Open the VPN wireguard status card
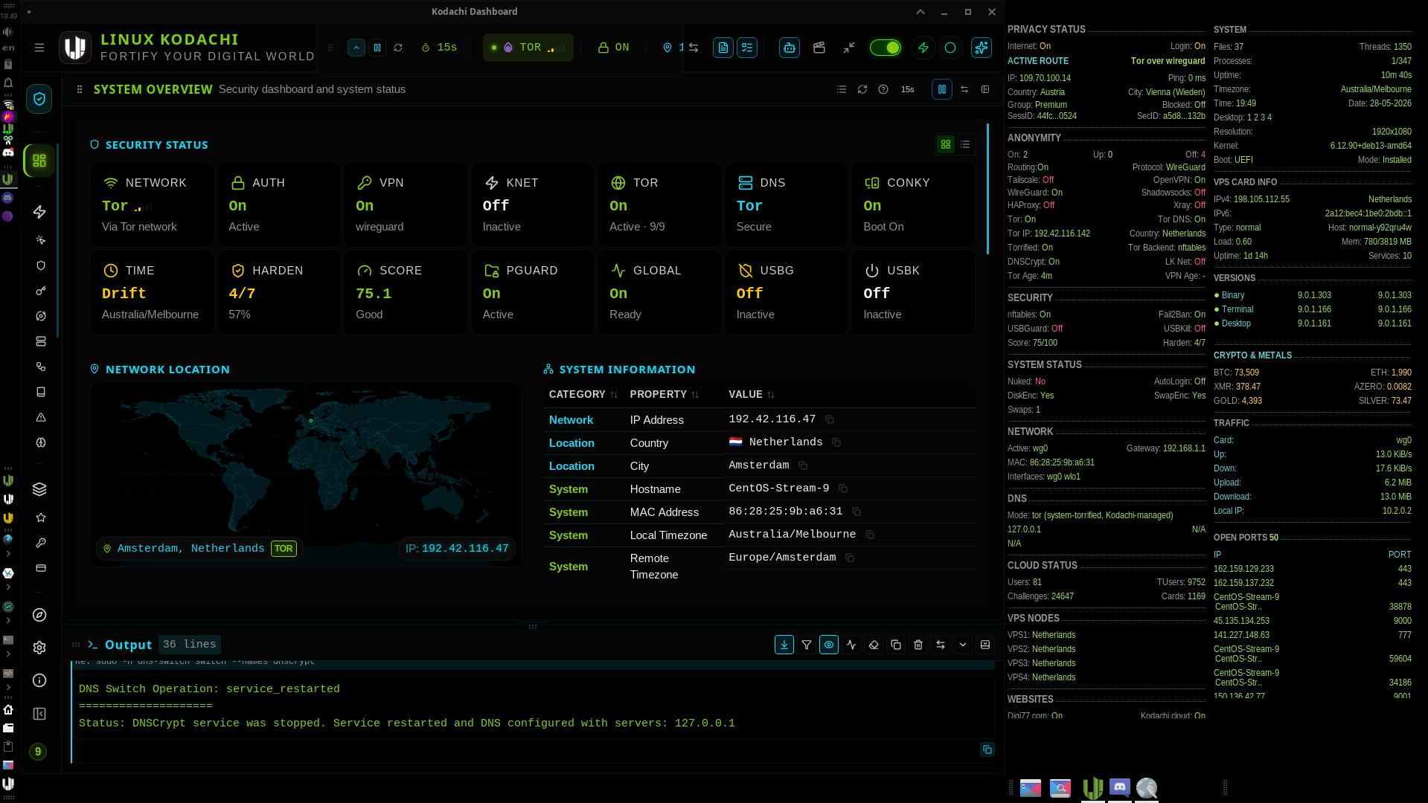1428x803 pixels. coord(406,204)
